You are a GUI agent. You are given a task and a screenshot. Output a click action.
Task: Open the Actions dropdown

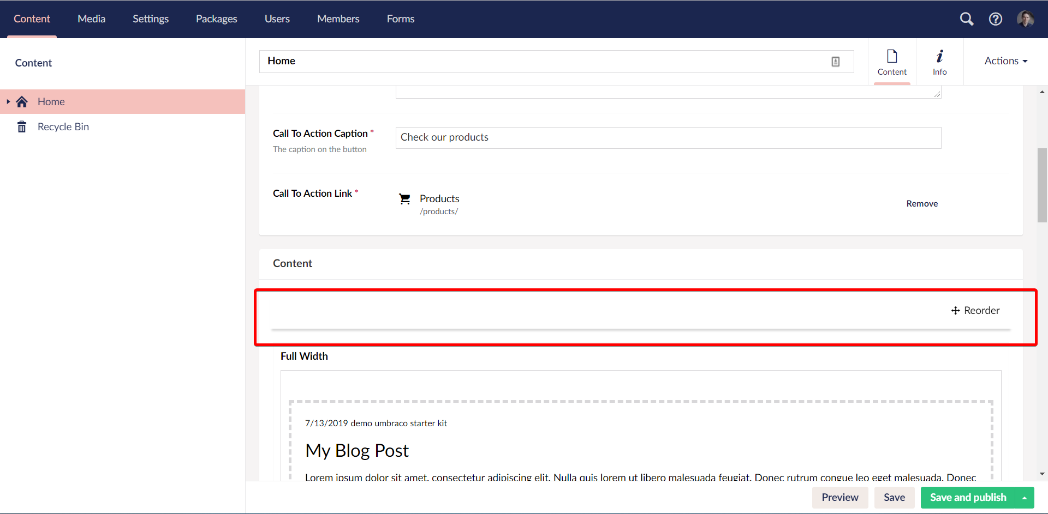(1005, 61)
